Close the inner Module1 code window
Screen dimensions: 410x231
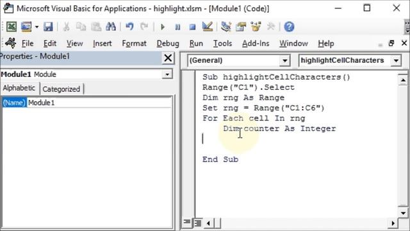tap(404, 43)
